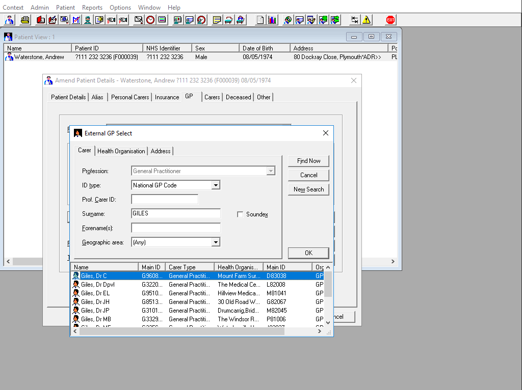The width and height of the screenshot is (522, 390).
Task: Click the Prof. Carer ID field
Action: [x=165, y=200]
